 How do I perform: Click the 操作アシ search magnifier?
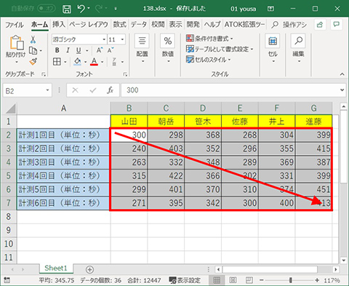click(275, 25)
